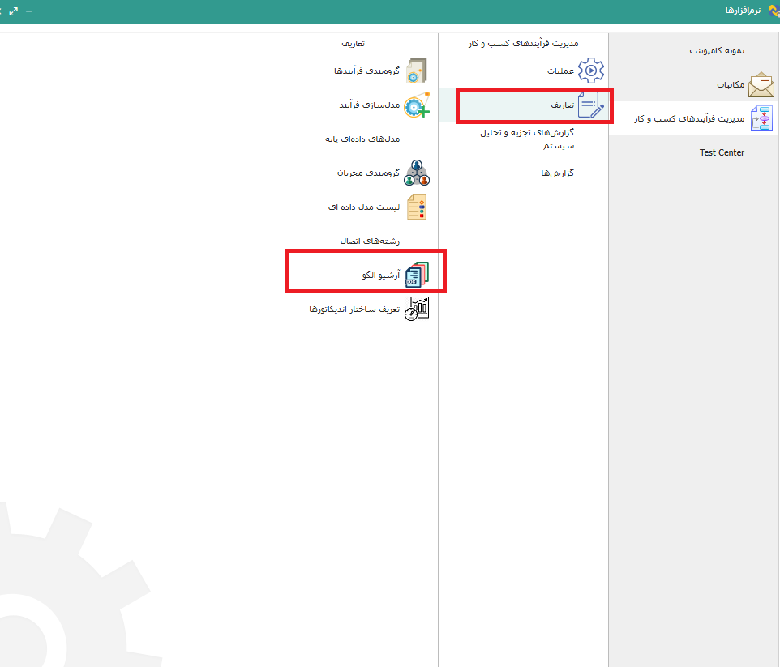
Task: Click رشته‌های اتصال entry
Action: click(x=370, y=241)
